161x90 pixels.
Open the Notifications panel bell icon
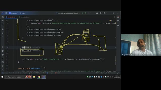[118, 17]
